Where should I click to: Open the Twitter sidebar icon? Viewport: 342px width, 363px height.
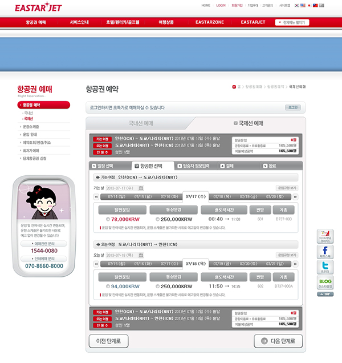pos(325,267)
